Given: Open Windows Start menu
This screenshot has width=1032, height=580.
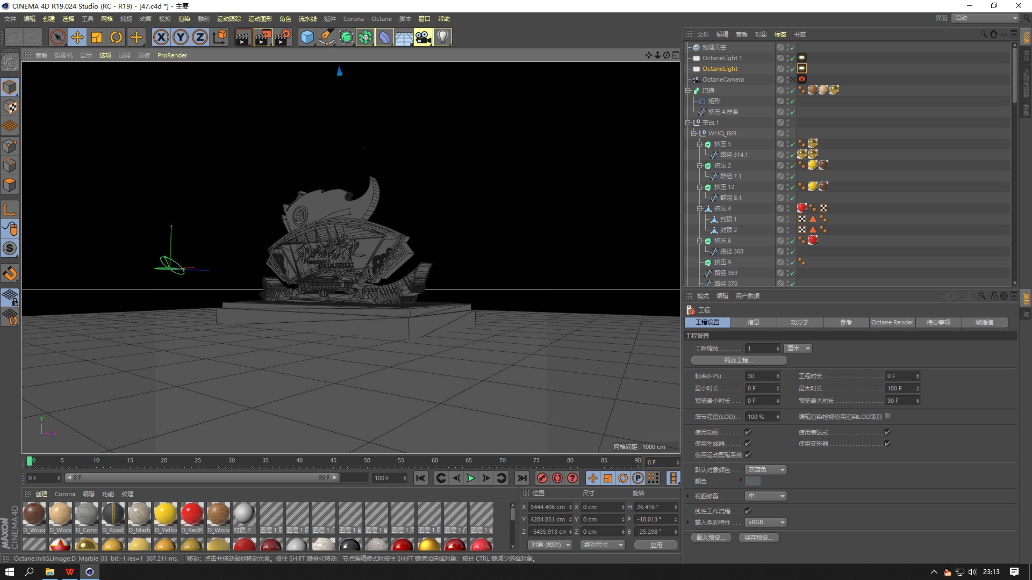Looking at the screenshot, I should (9, 572).
